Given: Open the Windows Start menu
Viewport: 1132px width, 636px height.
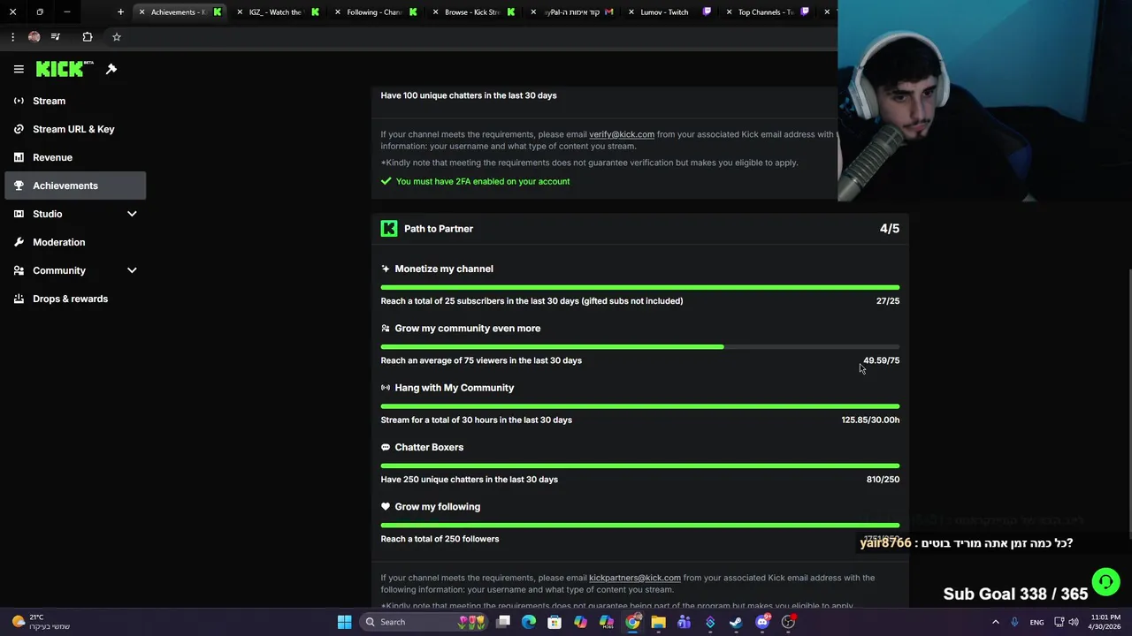Looking at the screenshot, I should tap(344, 622).
